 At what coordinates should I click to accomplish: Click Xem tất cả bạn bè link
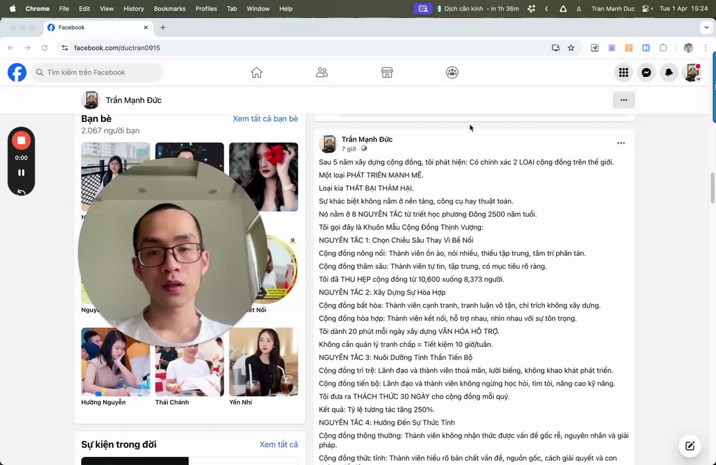click(265, 119)
